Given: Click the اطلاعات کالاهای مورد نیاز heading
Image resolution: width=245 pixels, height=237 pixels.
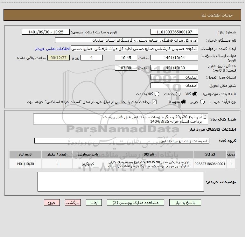Looking at the screenshot, I should pyautogui.click(x=213, y=129).
